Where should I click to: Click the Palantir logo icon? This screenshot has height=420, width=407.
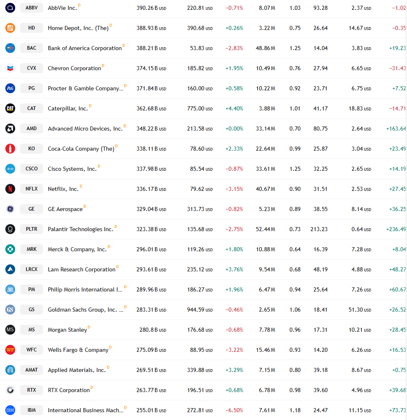[x=10, y=229]
